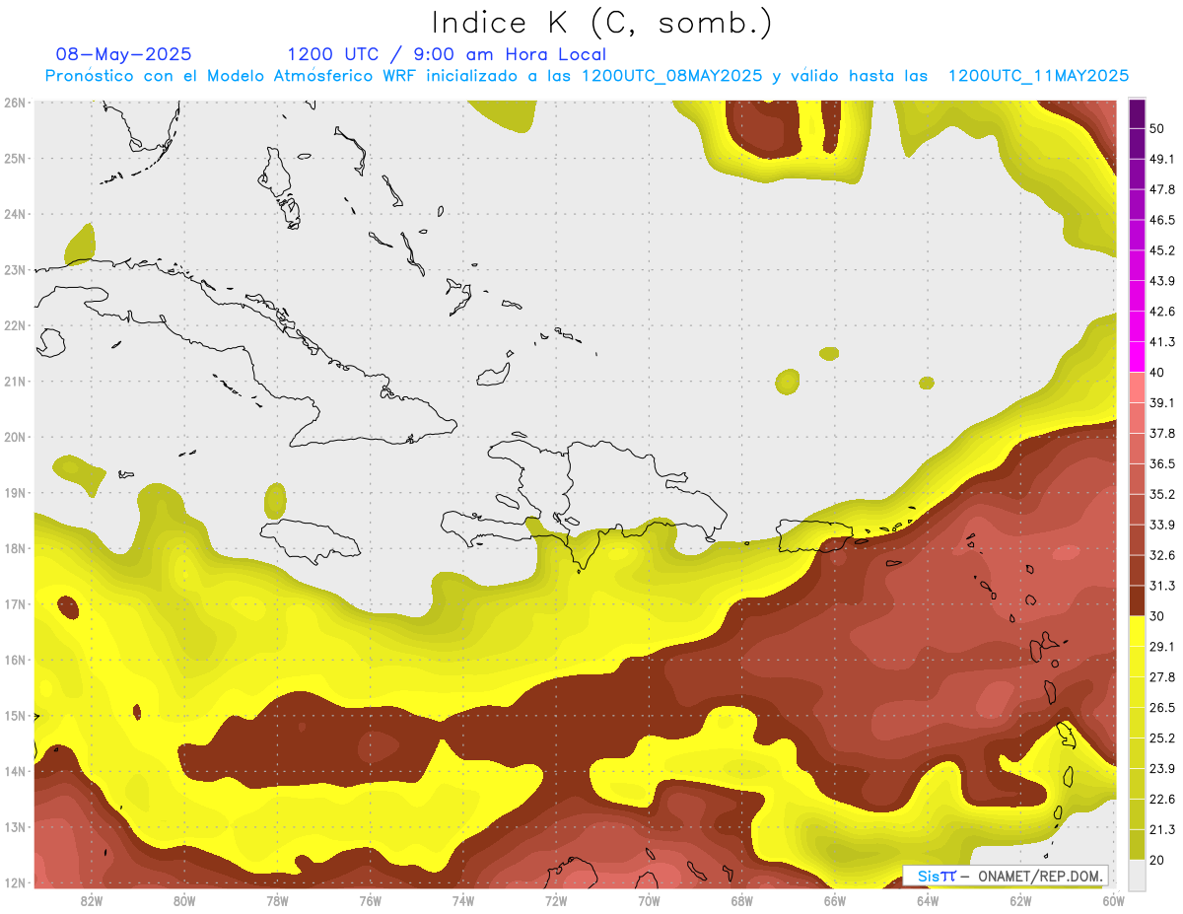
Task: Click color scale value "22.6"
Action: click(1162, 800)
